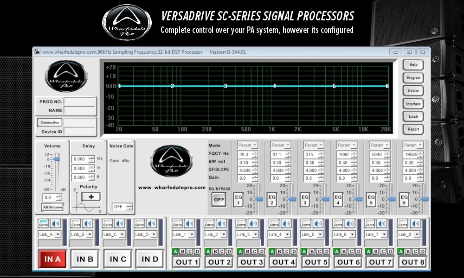464x278 pixels.
Task: Show the Curve for input A
Action: 43,224
